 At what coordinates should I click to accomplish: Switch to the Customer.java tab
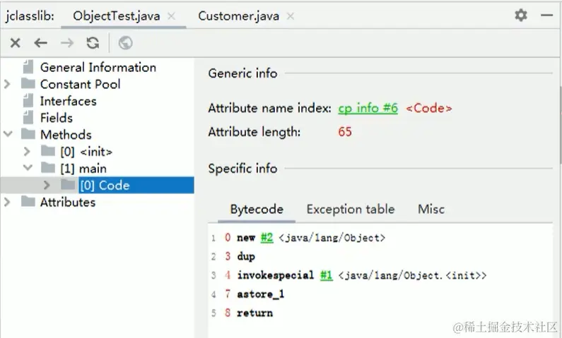(239, 16)
